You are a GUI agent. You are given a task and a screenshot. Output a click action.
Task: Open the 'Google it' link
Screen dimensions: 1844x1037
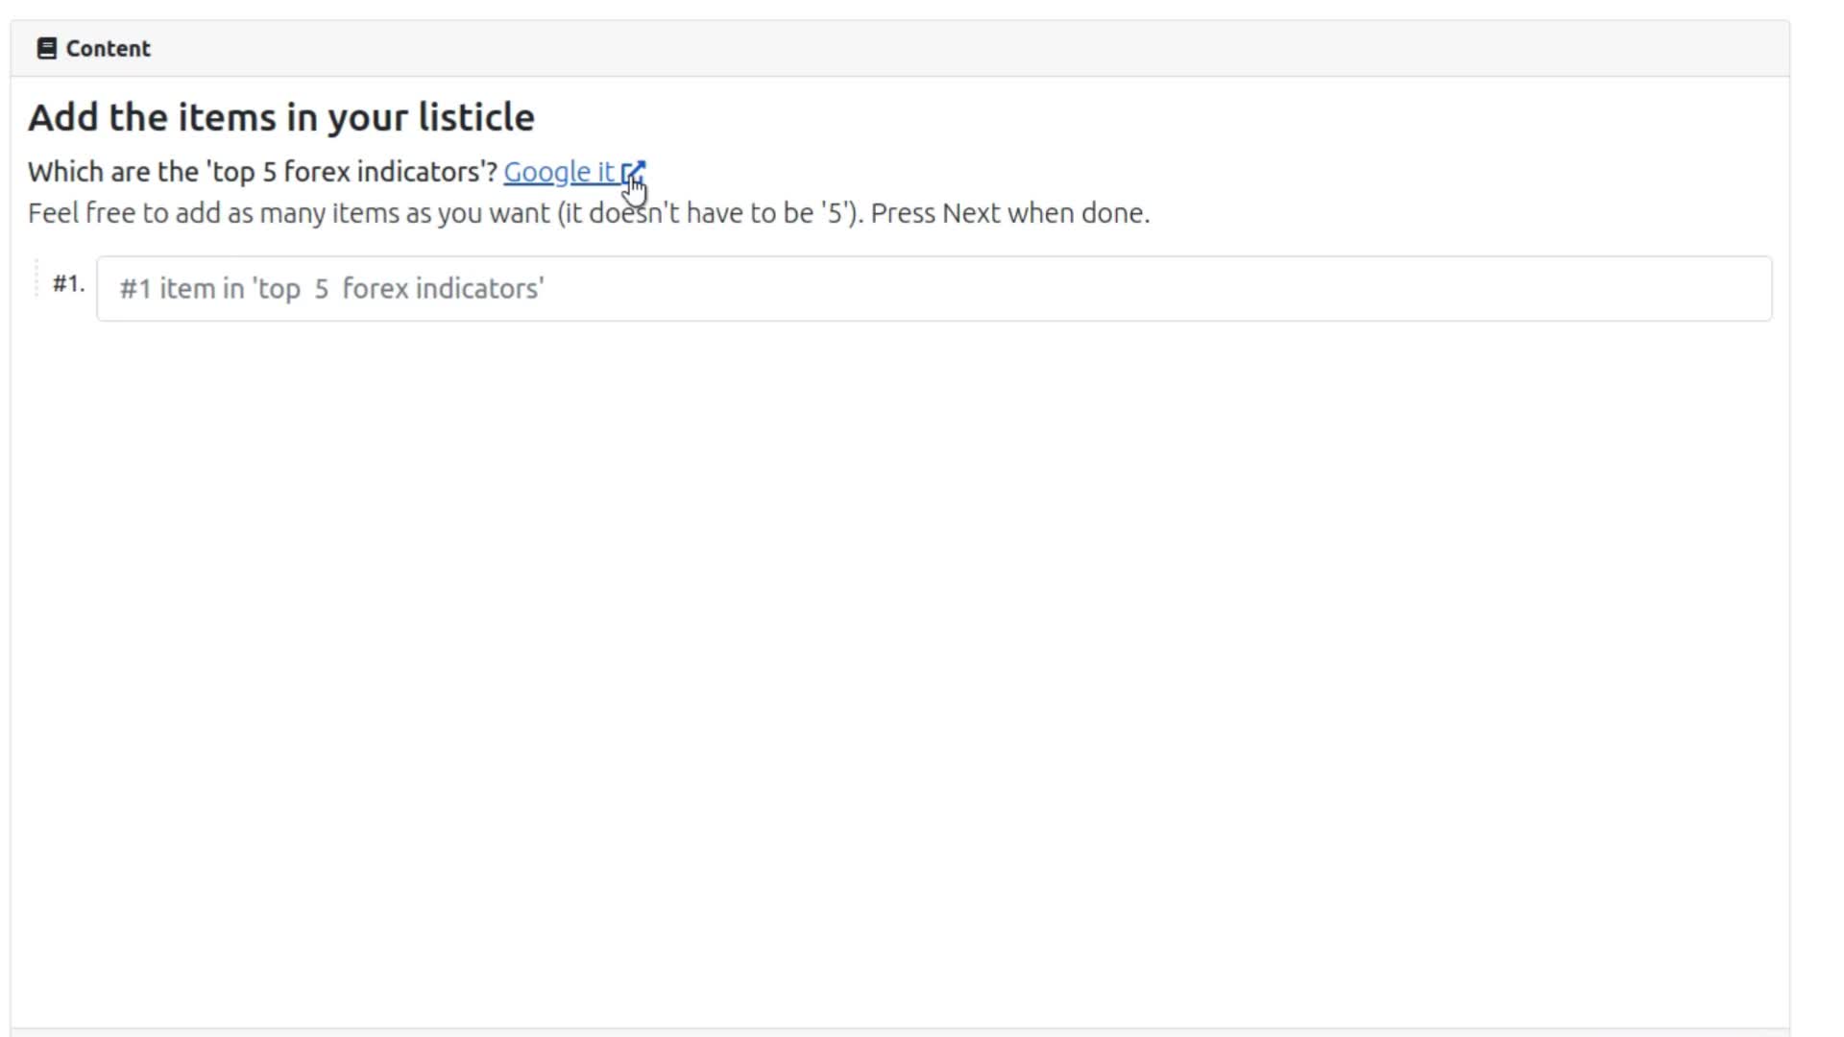coord(574,172)
